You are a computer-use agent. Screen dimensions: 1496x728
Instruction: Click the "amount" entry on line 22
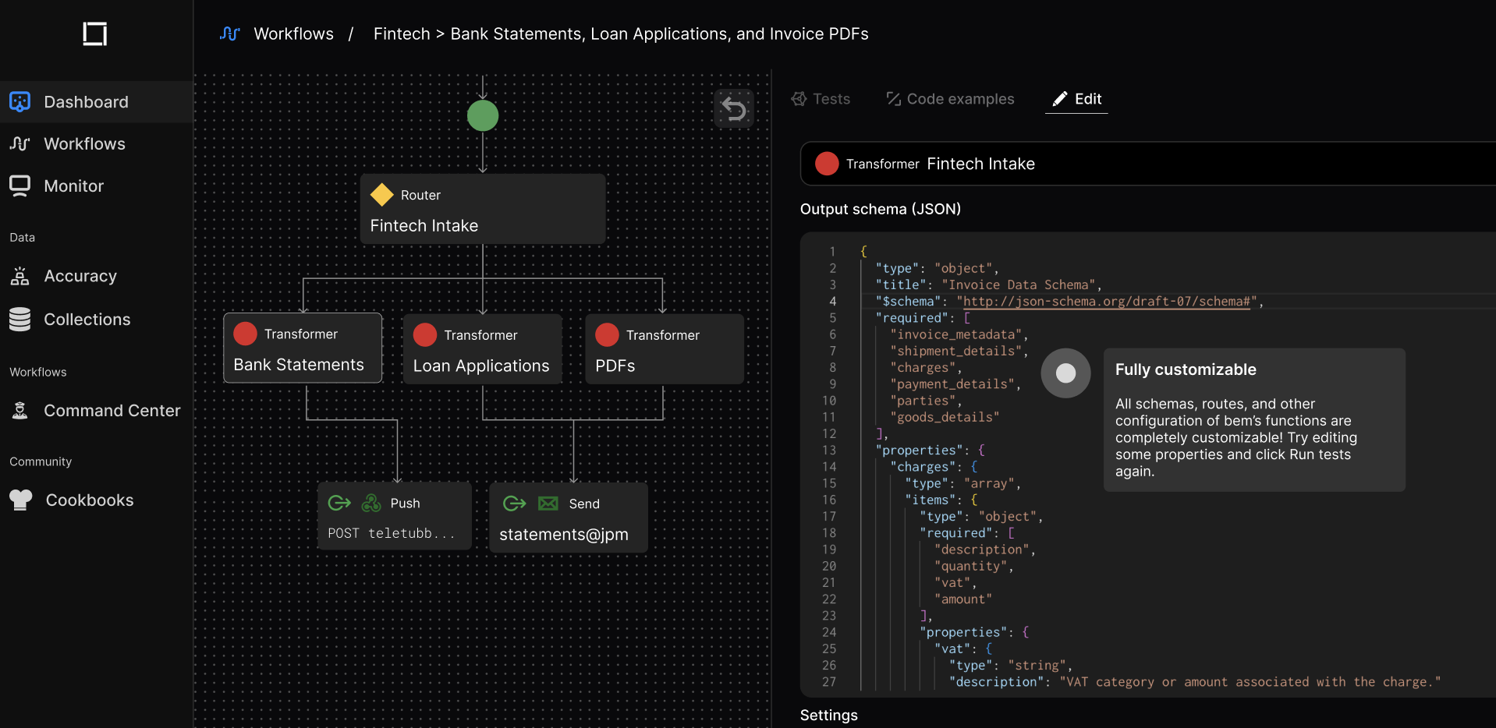[963, 599]
